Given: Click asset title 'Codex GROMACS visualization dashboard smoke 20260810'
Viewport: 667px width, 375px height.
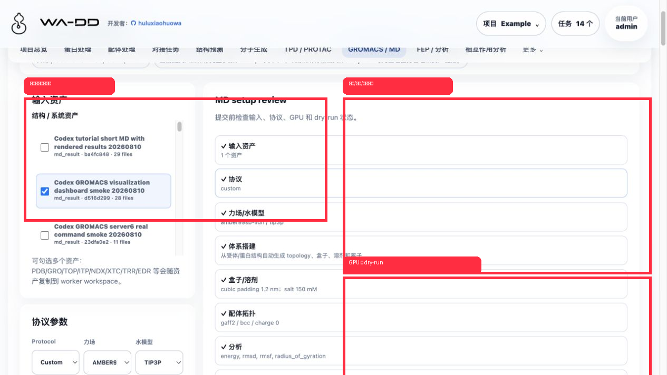Looking at the screenshot, I should tap(102, 186).
